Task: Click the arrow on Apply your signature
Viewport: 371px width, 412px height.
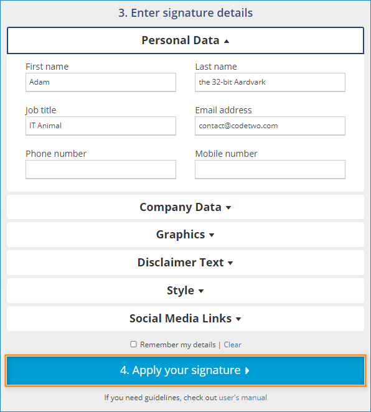Action: (247, 370)
